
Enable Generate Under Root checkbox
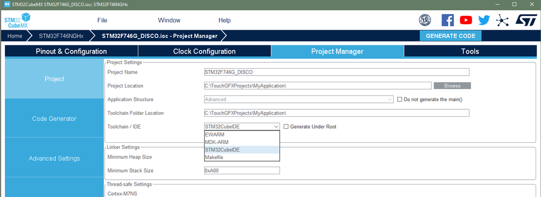click(286, 127)
